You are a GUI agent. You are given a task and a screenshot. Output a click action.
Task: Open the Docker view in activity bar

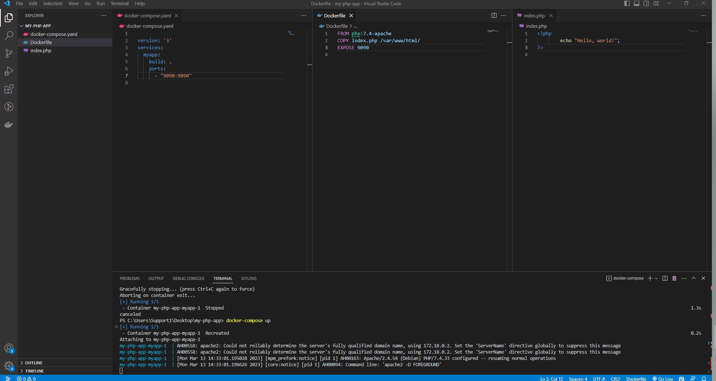pyautogui.click(x=9, y=125)
